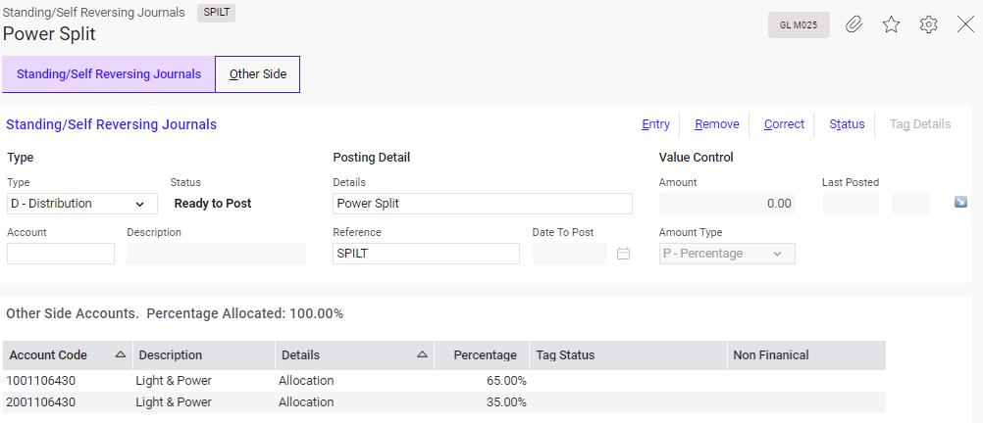Screen dimensions: 983x423
Task: Click the GL M025 button
Action: coord(799,25)
